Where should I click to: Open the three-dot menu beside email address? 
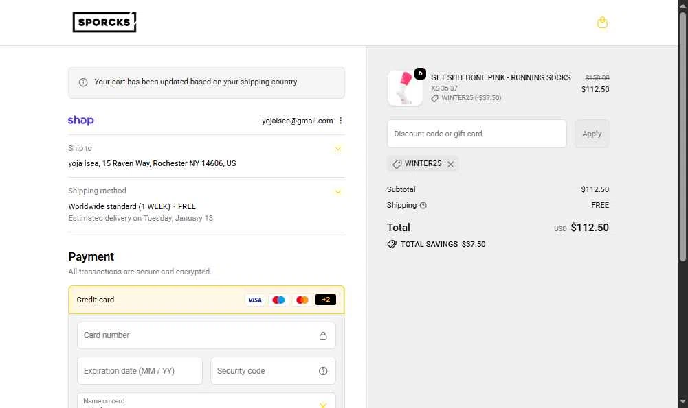340,121
